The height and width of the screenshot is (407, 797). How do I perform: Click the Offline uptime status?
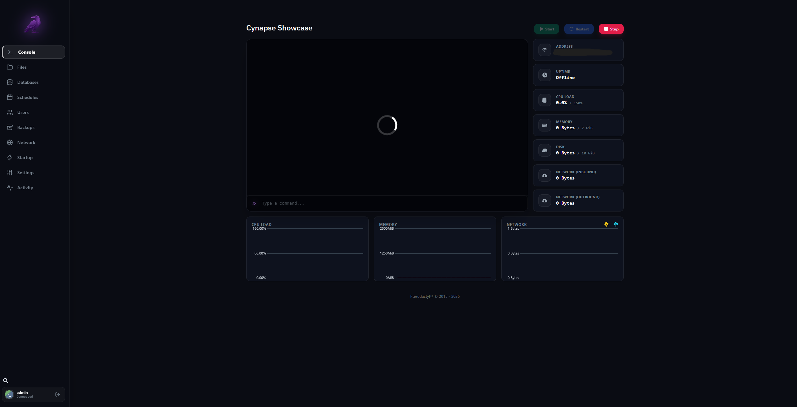click(x=565, y=78)
